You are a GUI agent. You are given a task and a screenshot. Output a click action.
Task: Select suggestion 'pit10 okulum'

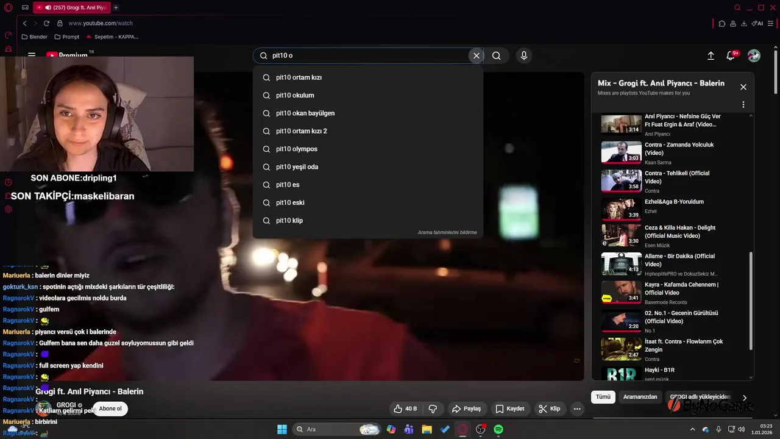tap(368, 95)
